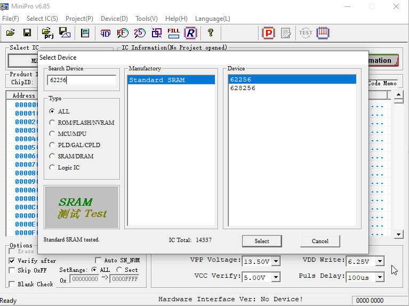Open the Language(L) menu
This screenshot has width=409, height=306.
pos(213,19)
